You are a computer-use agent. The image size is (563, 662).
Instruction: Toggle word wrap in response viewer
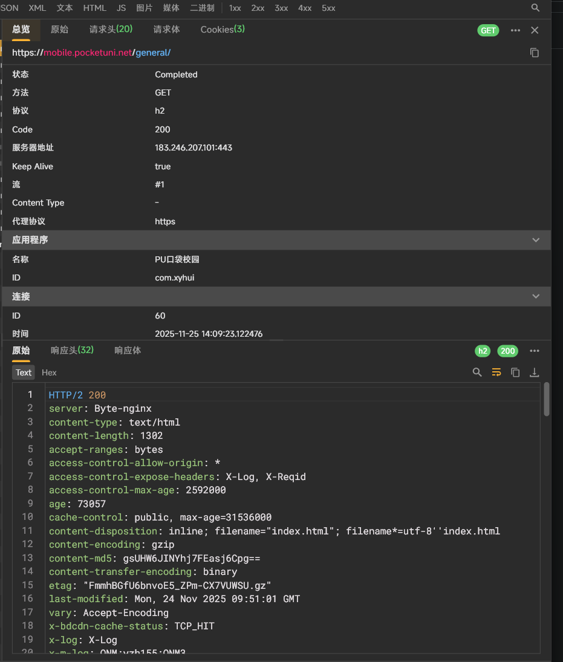[496, 372]
